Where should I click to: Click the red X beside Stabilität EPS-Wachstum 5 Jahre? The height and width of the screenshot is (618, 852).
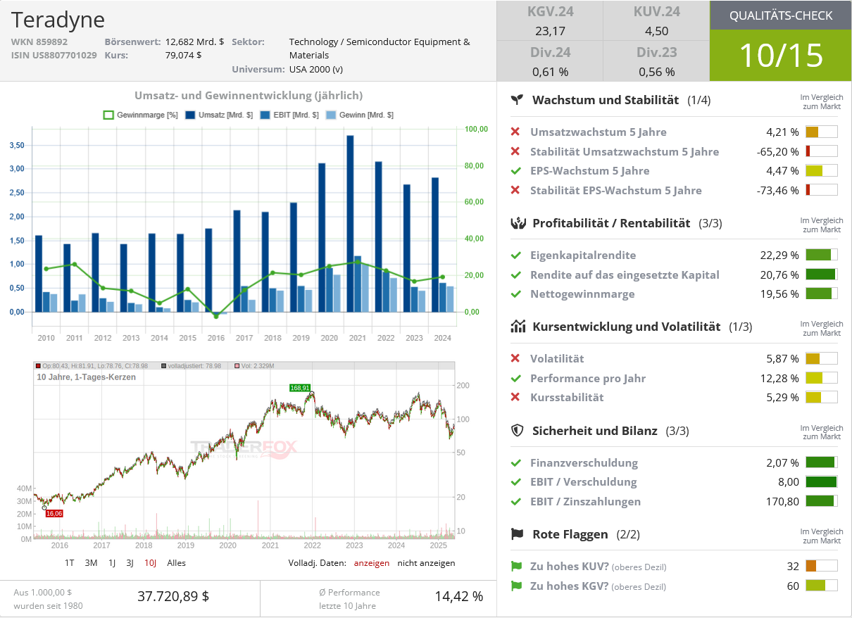point(515,190)
